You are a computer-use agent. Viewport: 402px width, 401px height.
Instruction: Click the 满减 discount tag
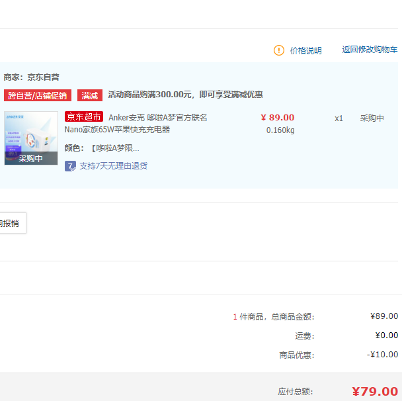[90, 95]
